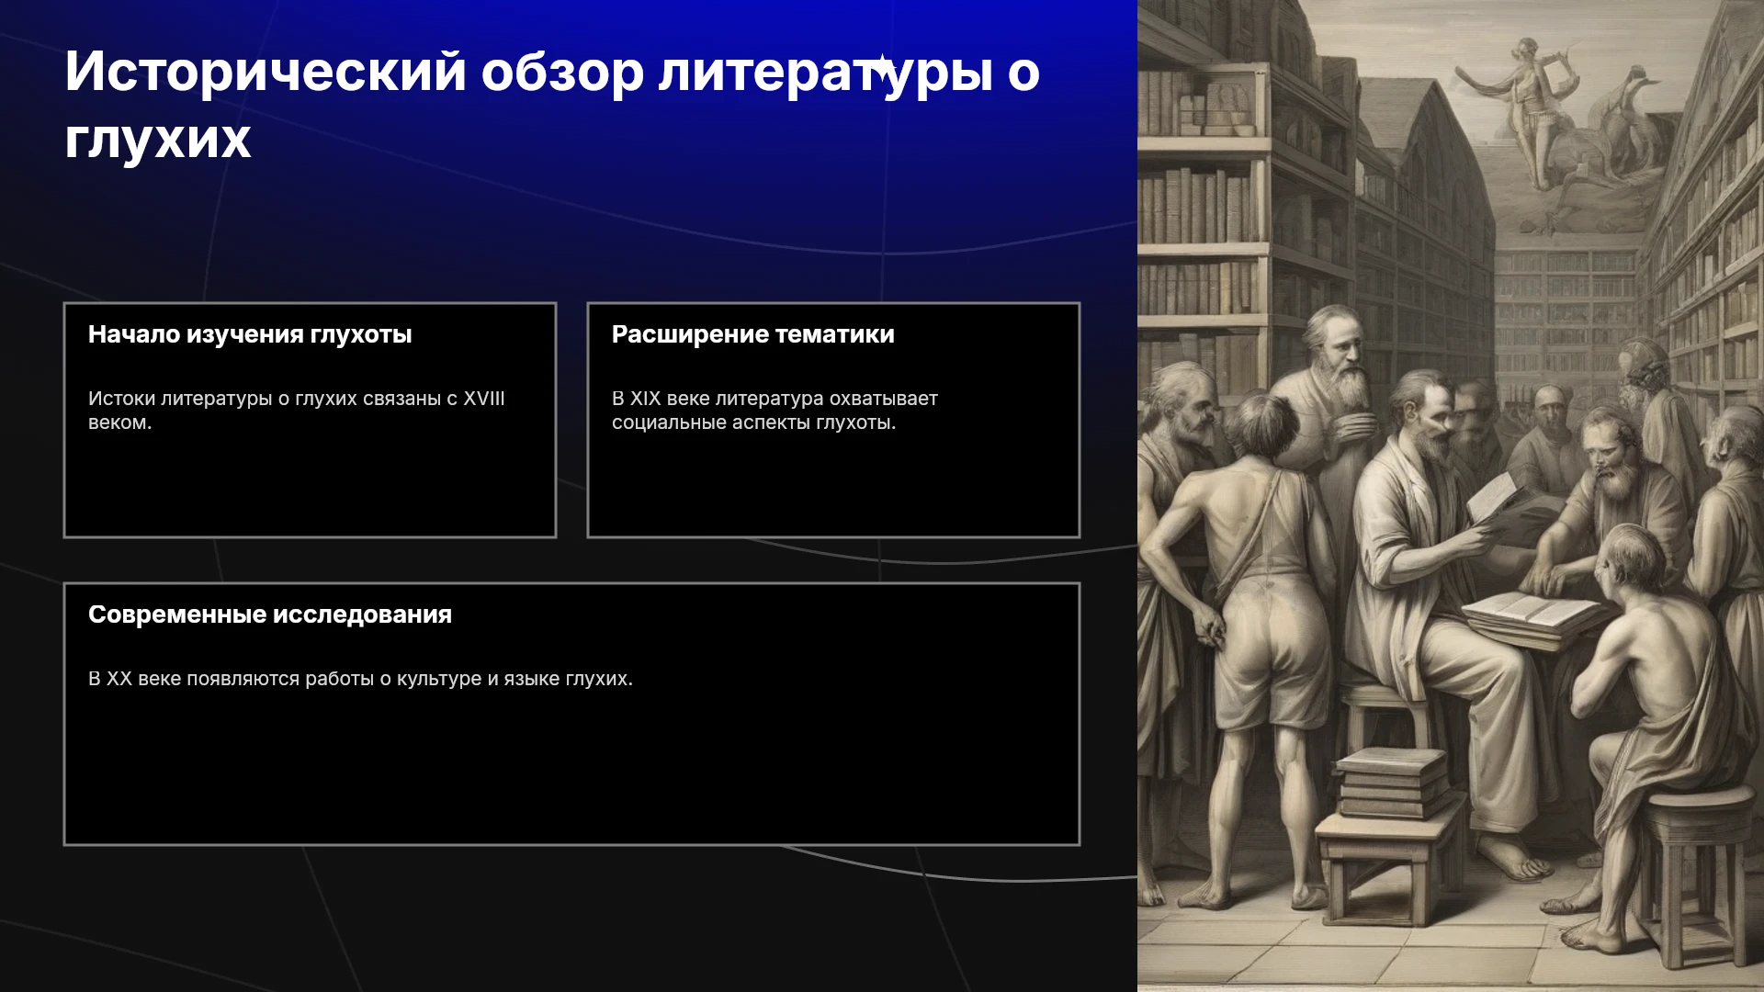Click the heading 'Современные исследования'

(x=270, y=614)
